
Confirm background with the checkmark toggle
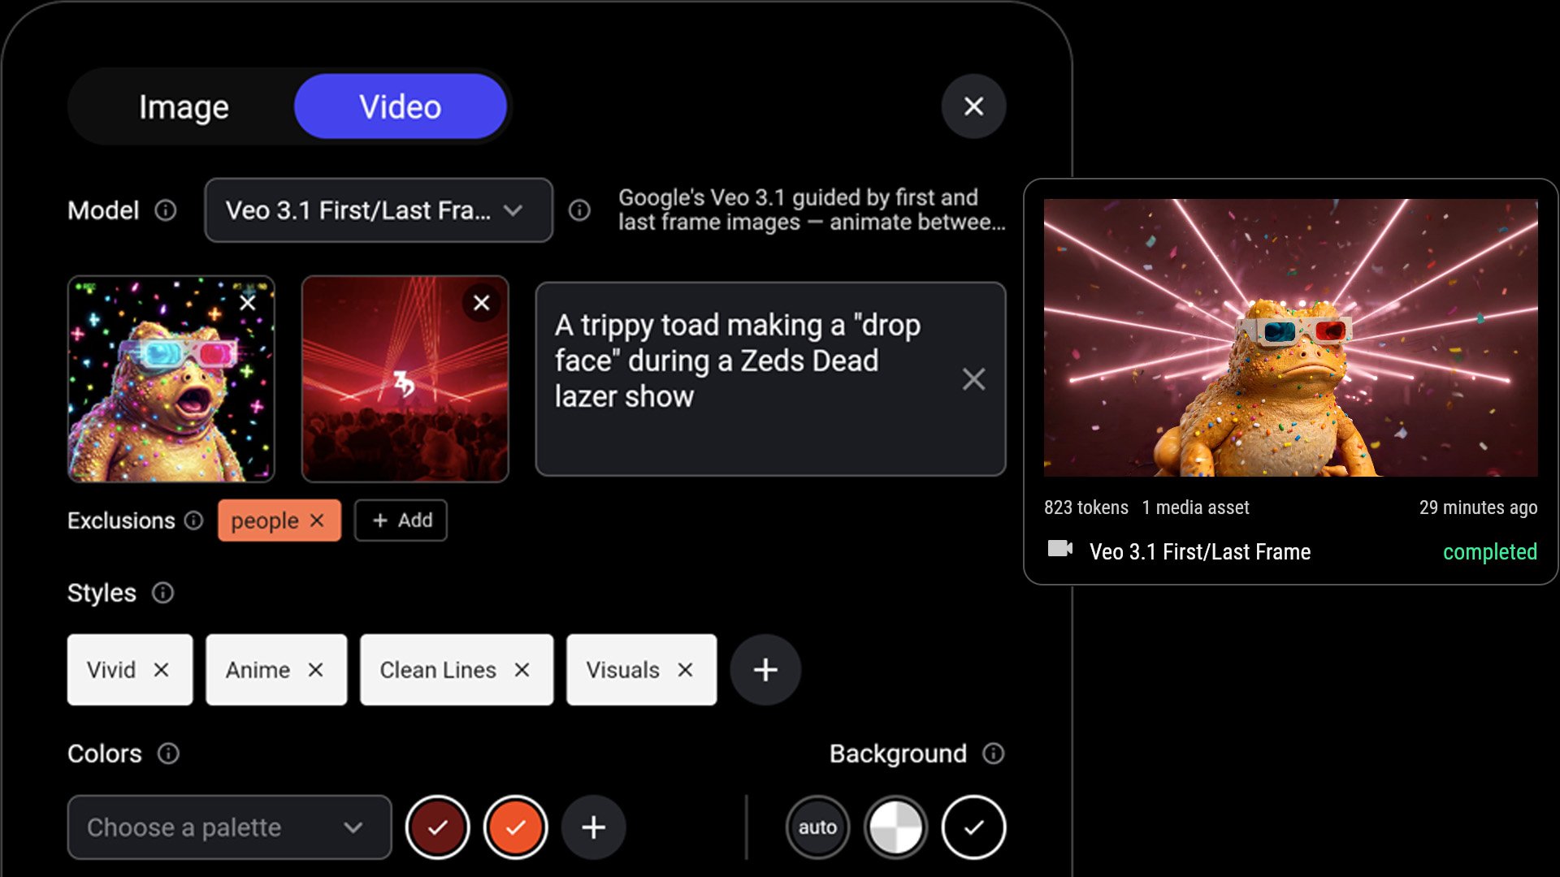973,827
